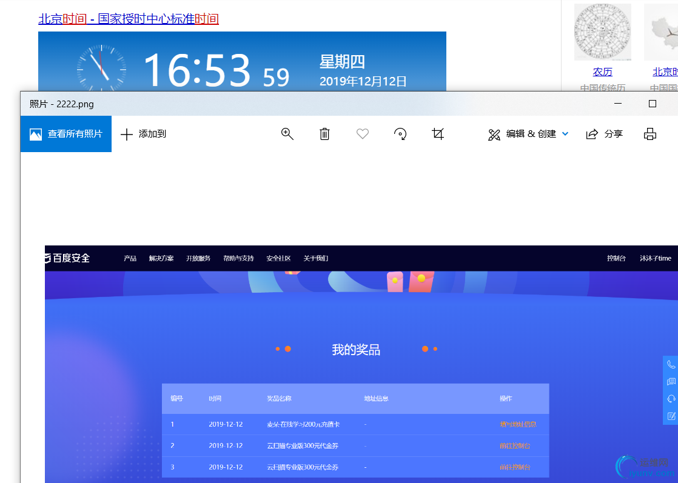This screenshot has height=483, width=678.
Task: Click 前往控制台 in prize row 3
Action: coord(514,467)
